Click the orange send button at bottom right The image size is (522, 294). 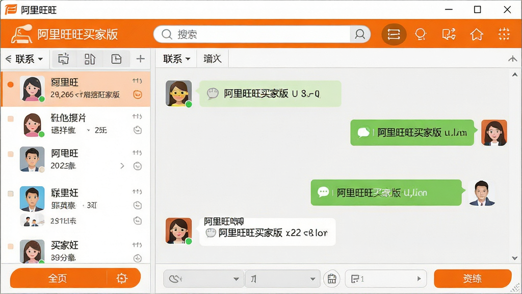coord(473,278)
